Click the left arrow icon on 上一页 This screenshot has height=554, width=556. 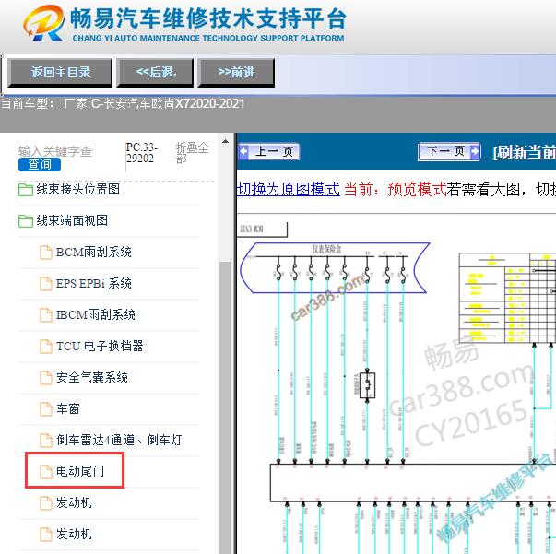pyautogui.click(x=244, y=151)
